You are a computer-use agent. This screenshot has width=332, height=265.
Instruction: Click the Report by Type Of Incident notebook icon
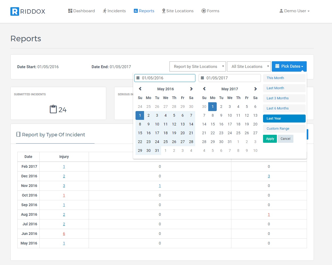pos(18,134)
